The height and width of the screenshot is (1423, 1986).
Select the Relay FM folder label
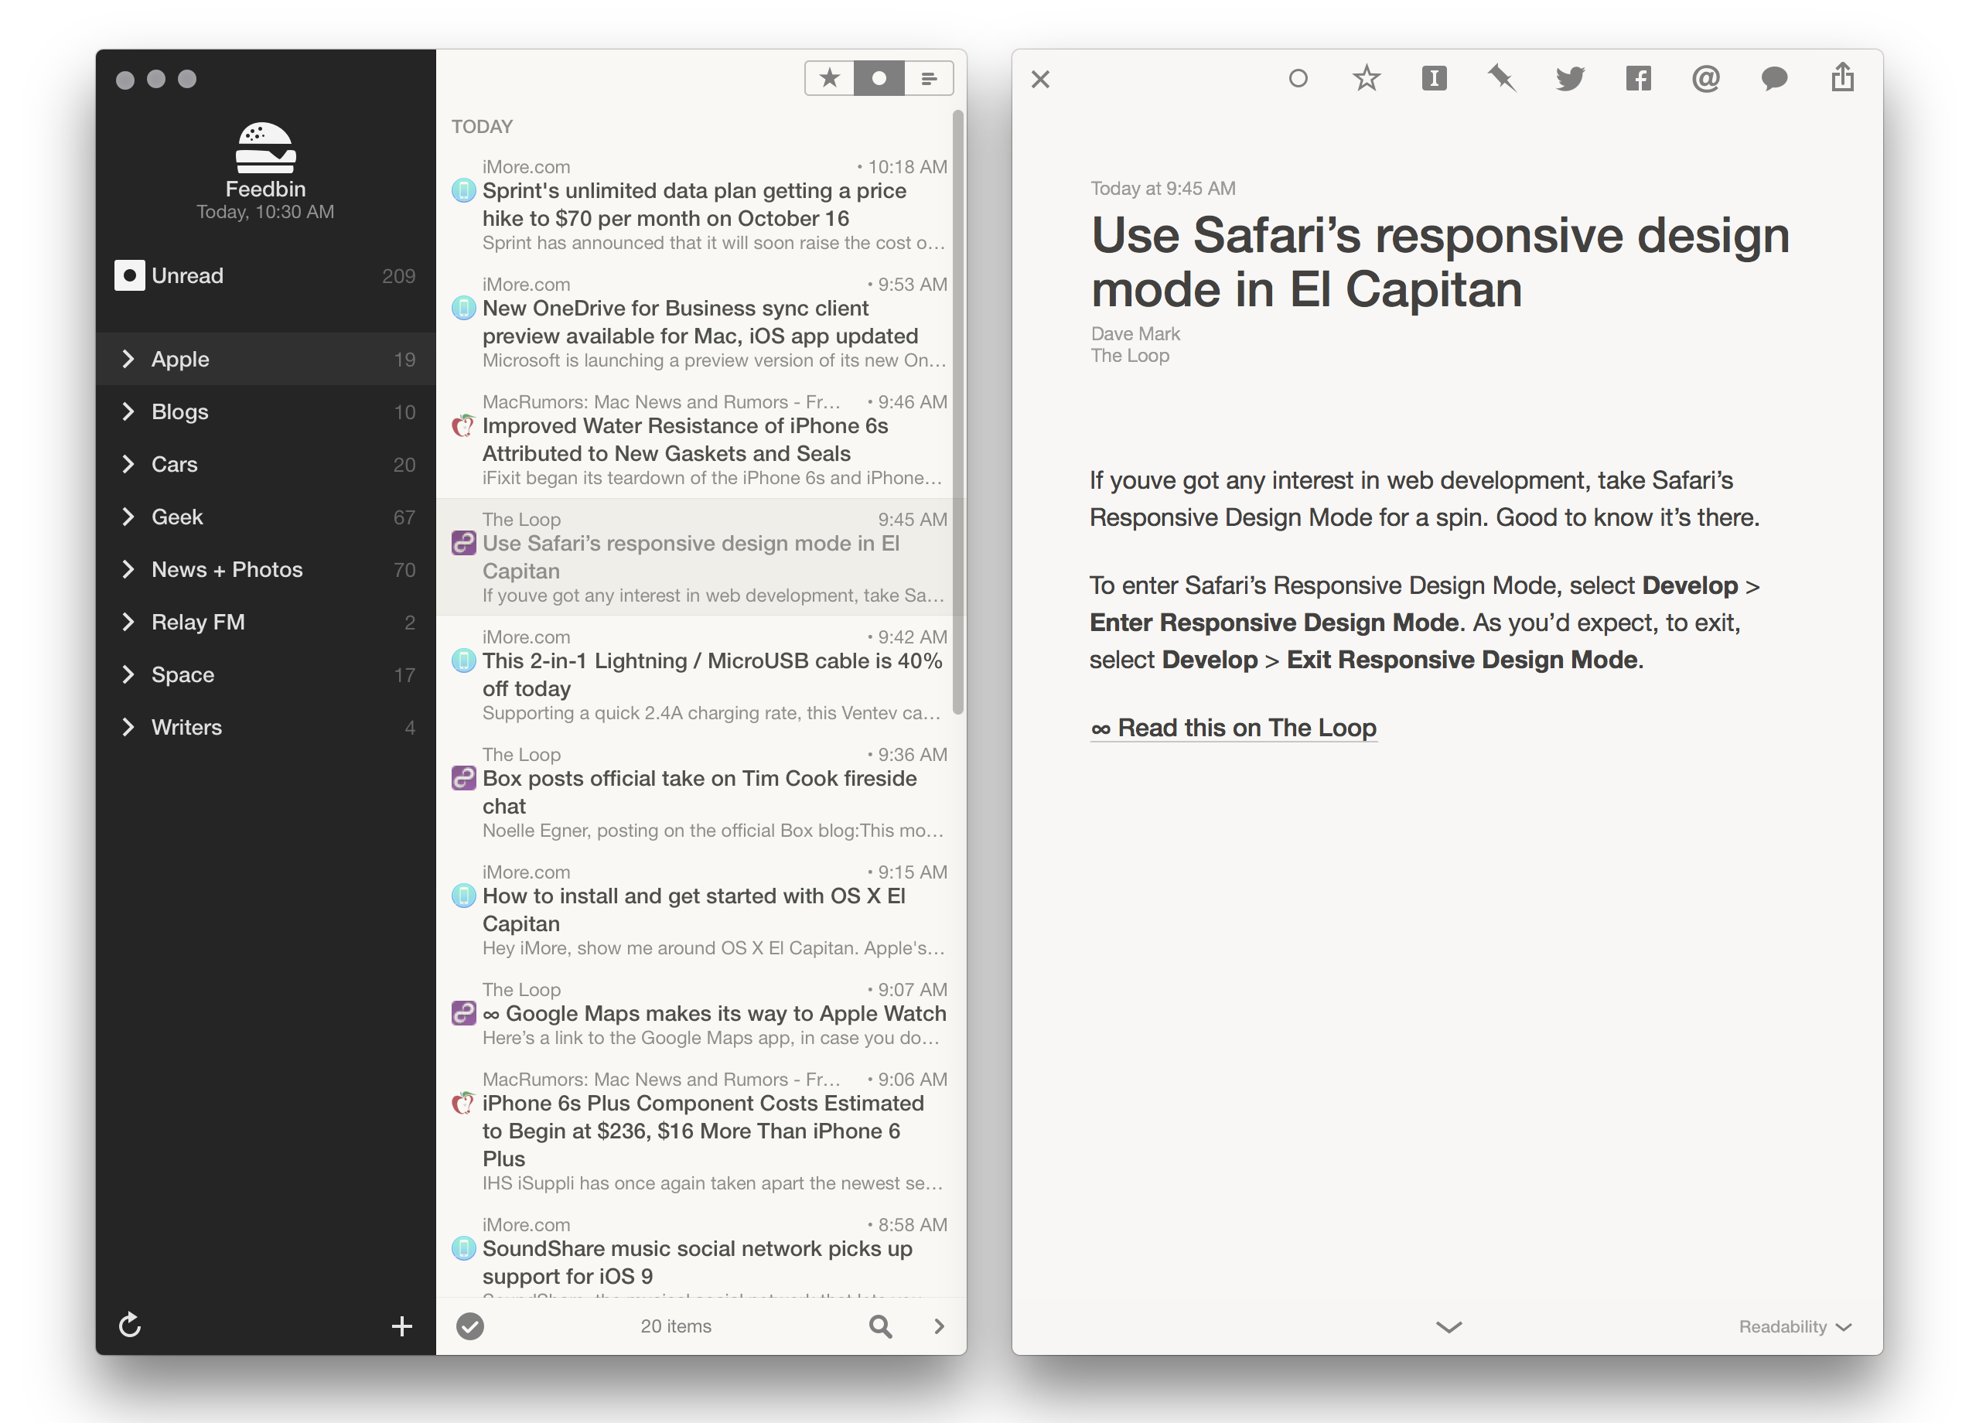click(198, 622)
